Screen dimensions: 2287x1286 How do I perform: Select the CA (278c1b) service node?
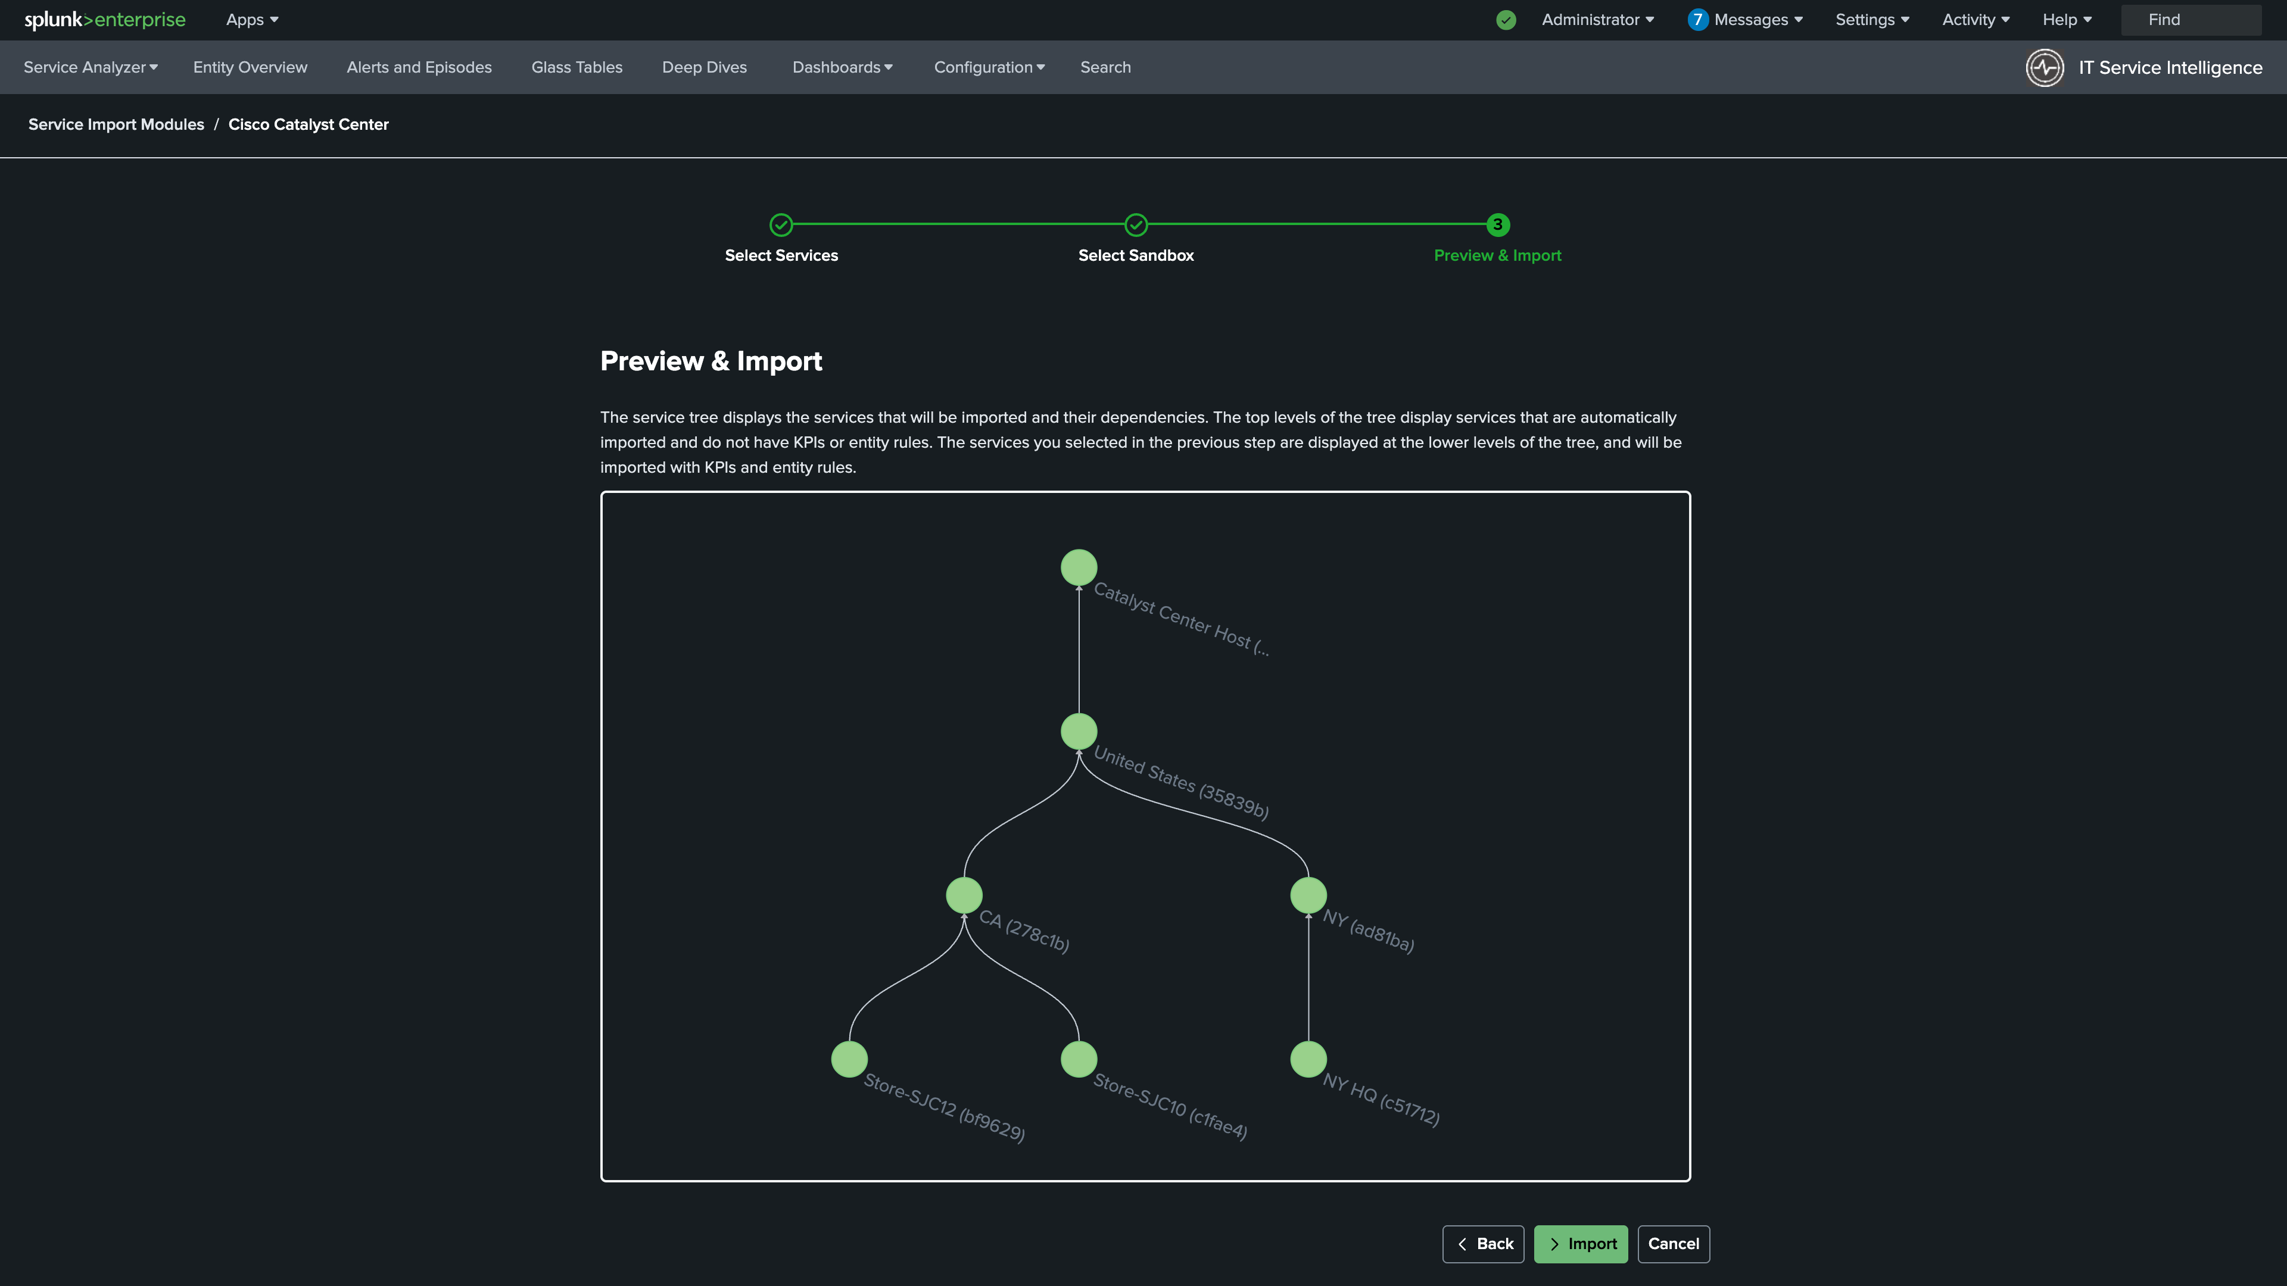(x=964, y=895)
